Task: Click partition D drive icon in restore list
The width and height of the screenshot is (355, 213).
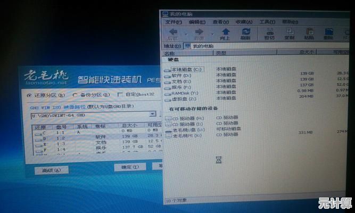Action: [39, 140]
